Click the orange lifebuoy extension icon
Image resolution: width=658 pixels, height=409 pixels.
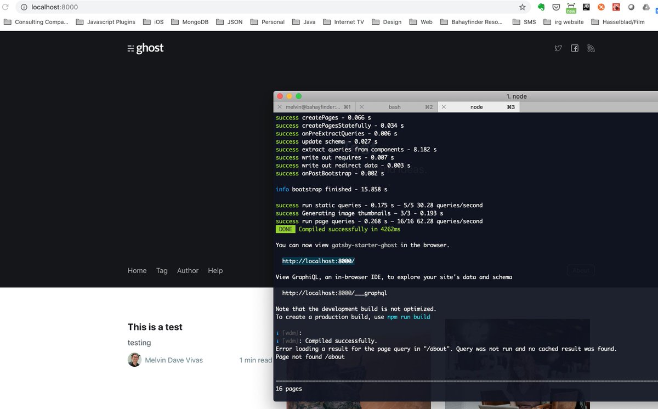601,7
